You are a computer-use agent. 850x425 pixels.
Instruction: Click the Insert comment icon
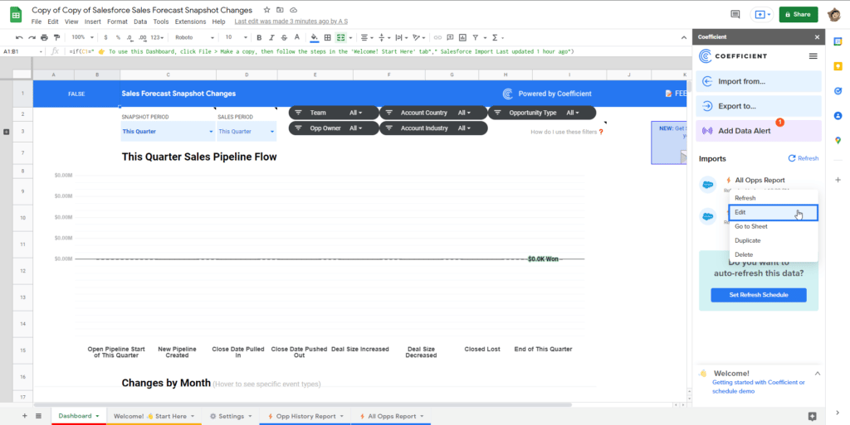pos(450,37)
